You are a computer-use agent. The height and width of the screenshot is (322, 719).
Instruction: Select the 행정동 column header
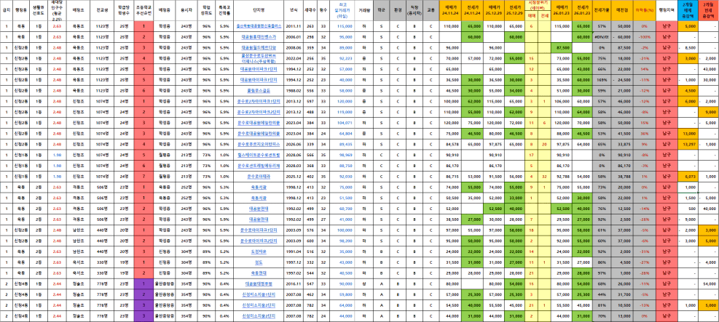pos(21,11)
